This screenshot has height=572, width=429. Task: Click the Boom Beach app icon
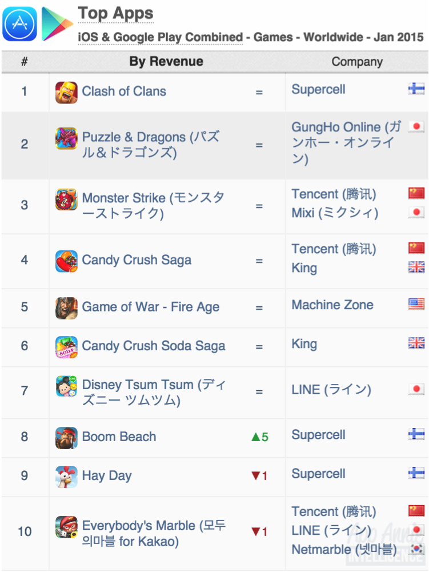point(66,438)
